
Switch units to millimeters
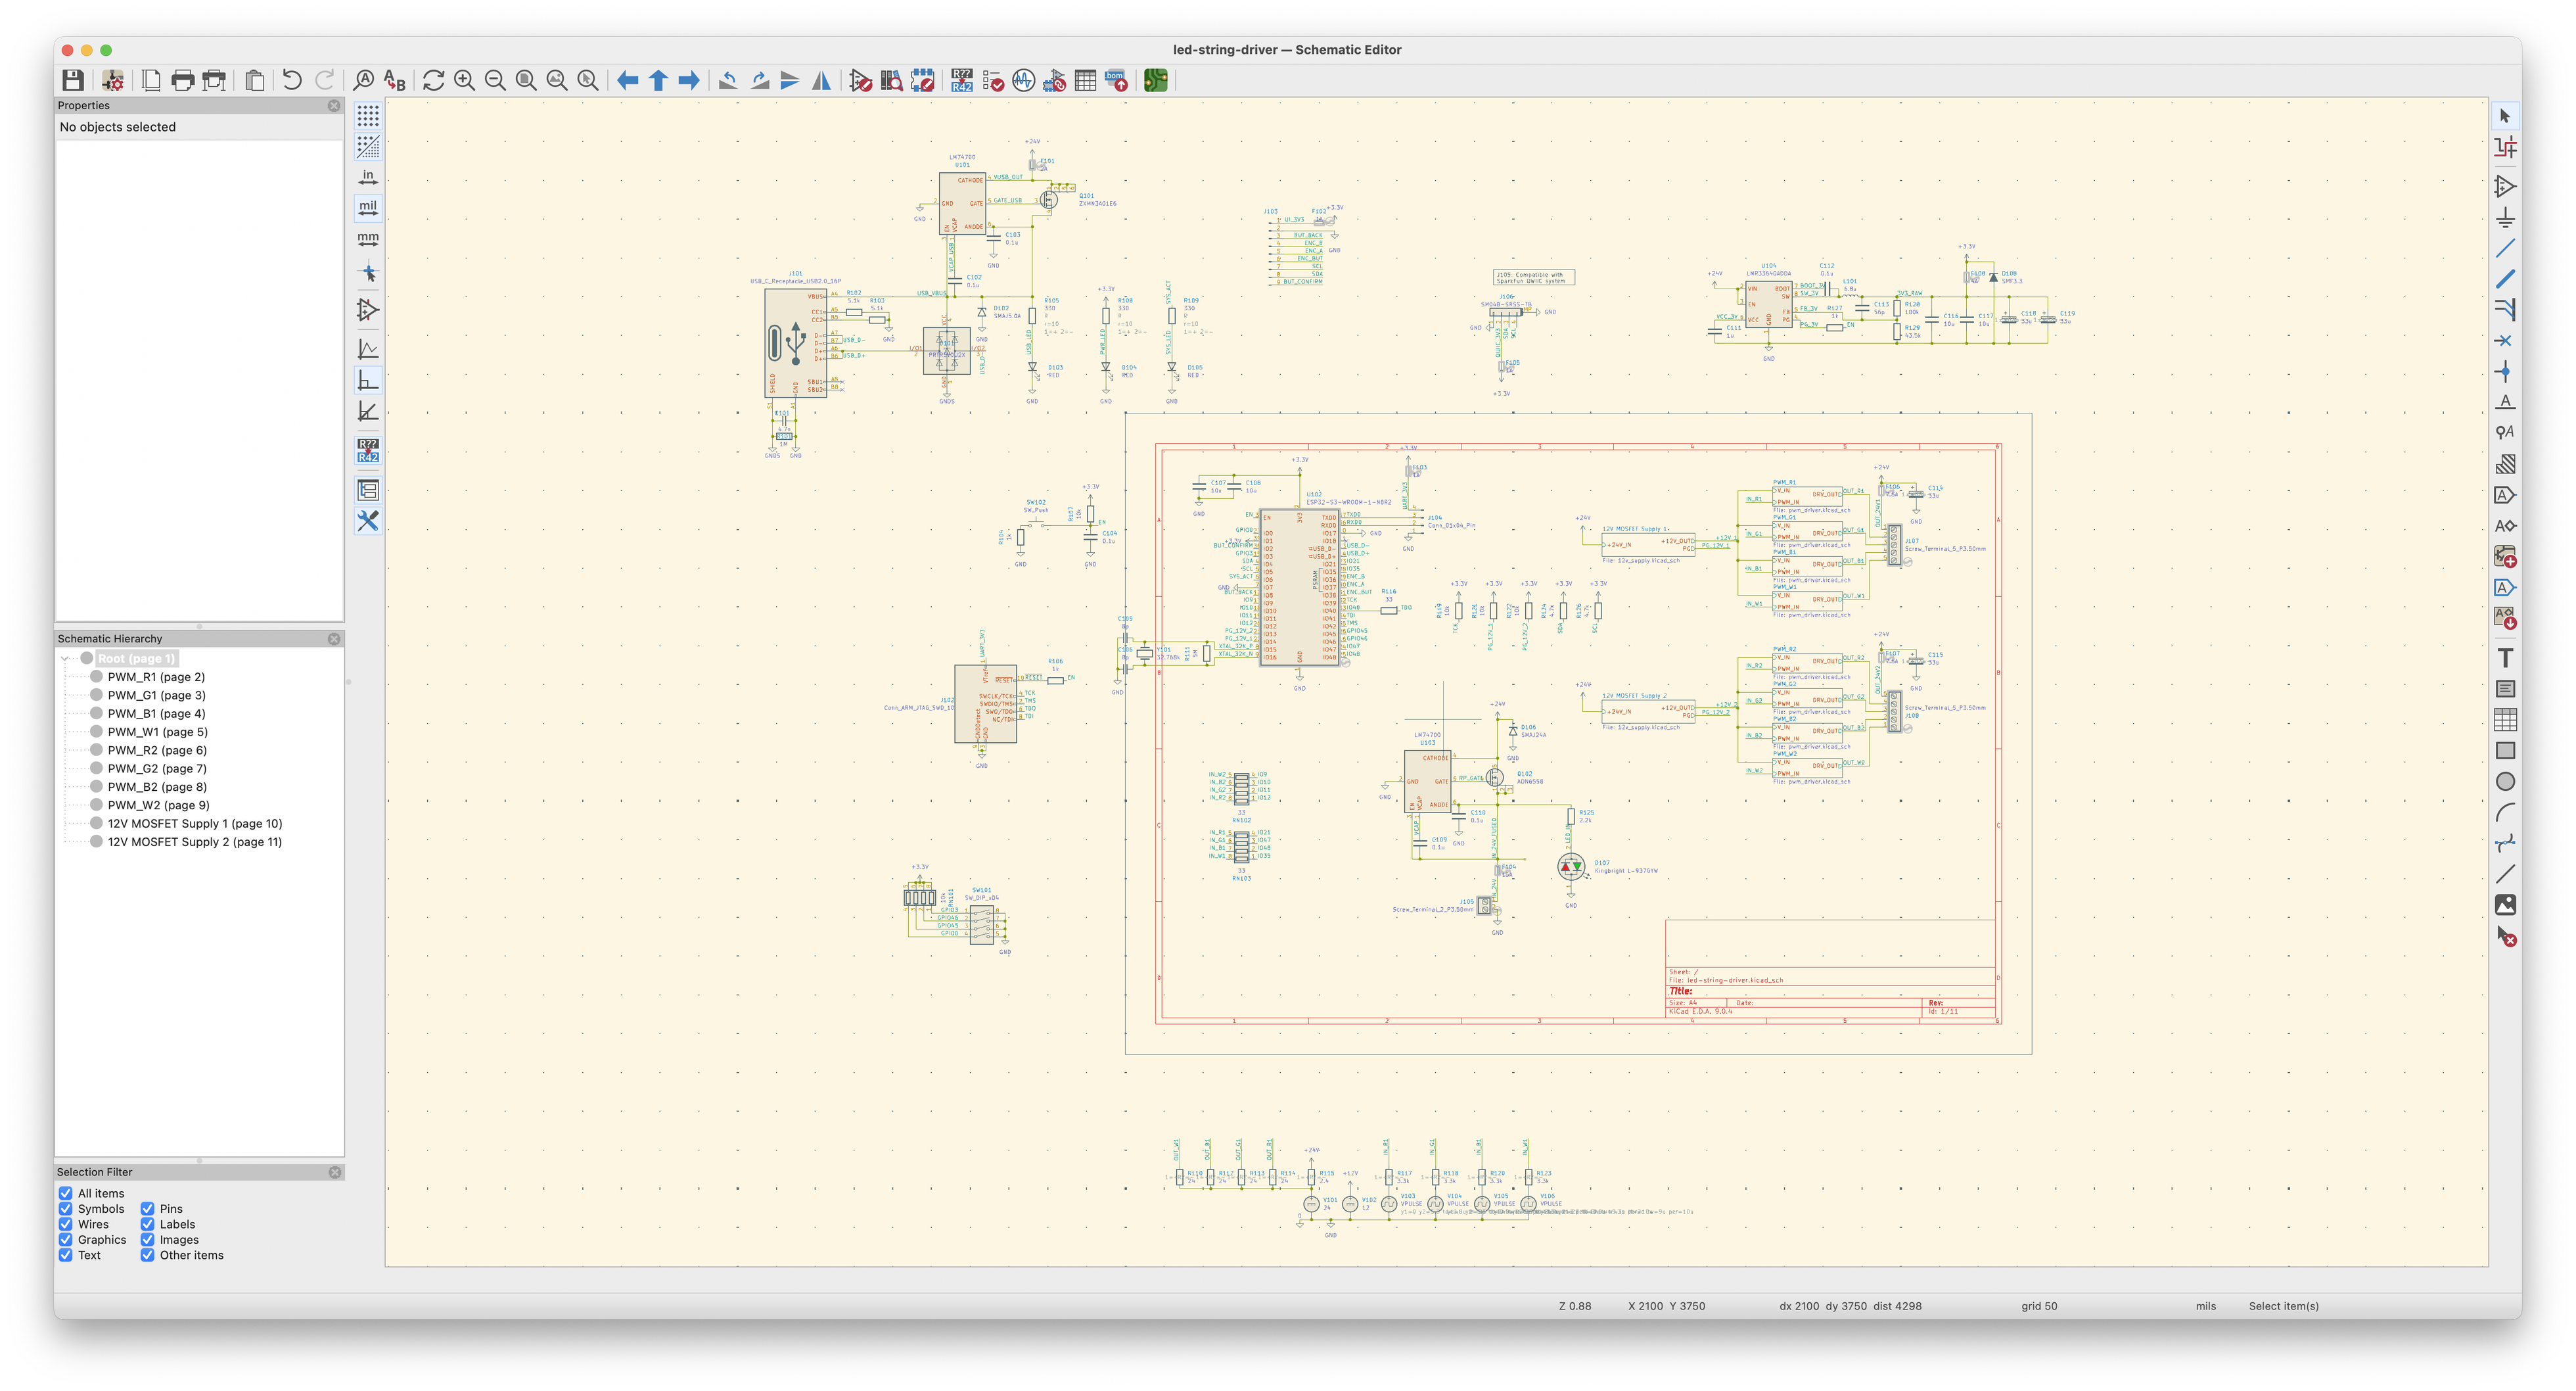(368, 239)
